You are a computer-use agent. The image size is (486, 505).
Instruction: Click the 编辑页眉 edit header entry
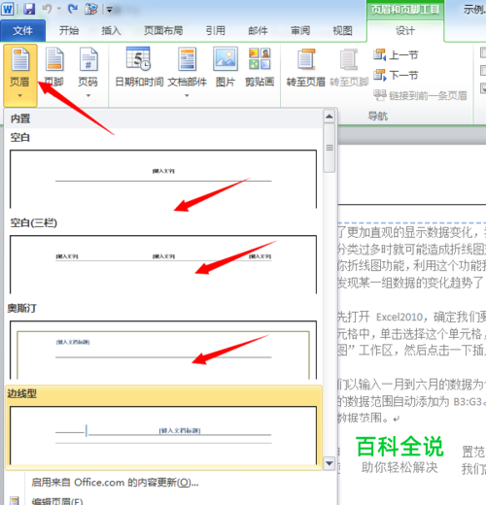[x=57, y=501]
